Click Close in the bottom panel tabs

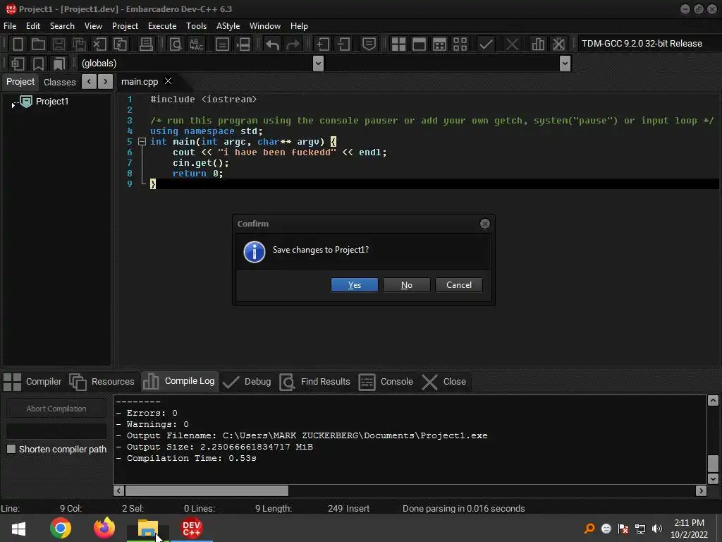(x=444, y=382)
